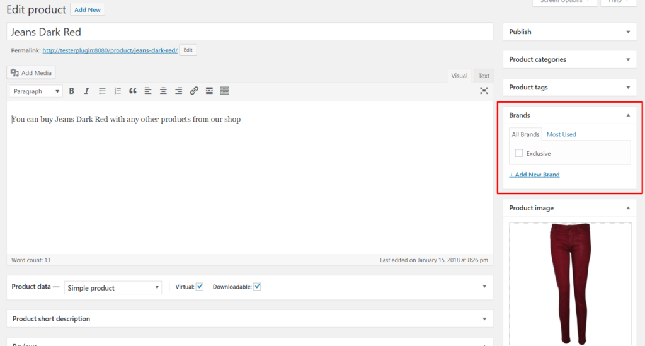
Task: Toggle the toolbar kitchen sink
Action: [225, 91]
